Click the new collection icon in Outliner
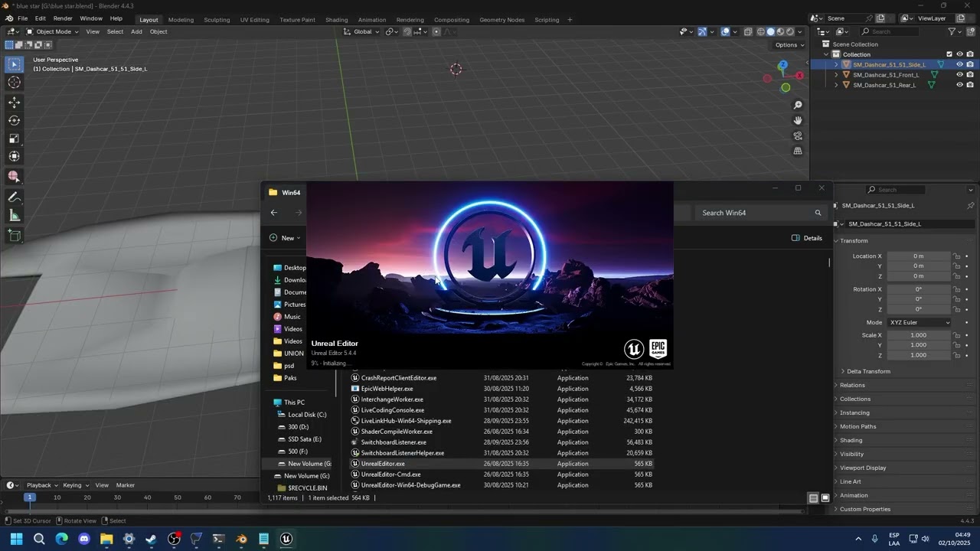The image size is (980, 551). coord(970,31)
